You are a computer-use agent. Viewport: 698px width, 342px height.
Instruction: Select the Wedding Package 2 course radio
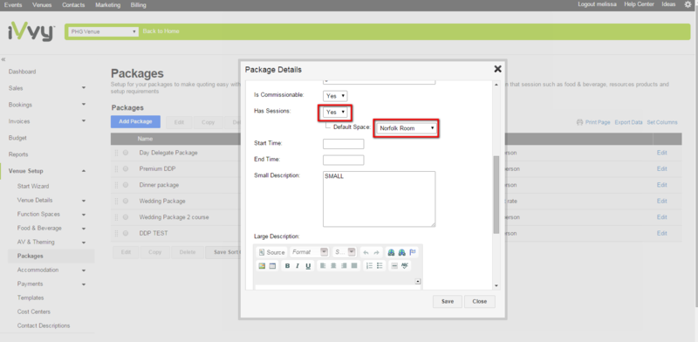pyautogui.click(x=126, y=217)
